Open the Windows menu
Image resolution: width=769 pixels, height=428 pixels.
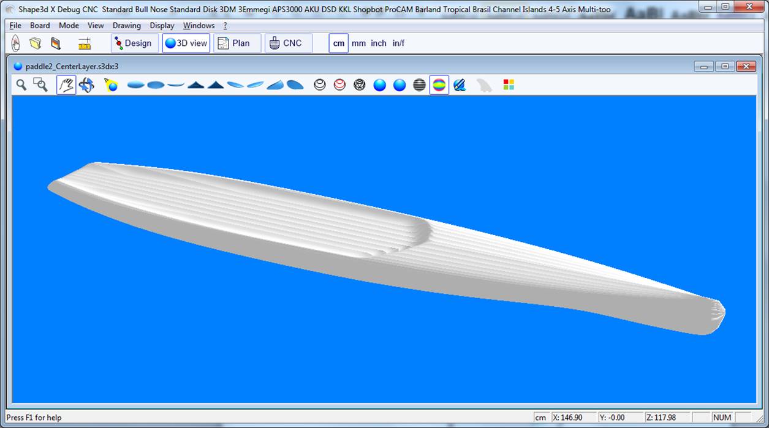pos(199,26)
